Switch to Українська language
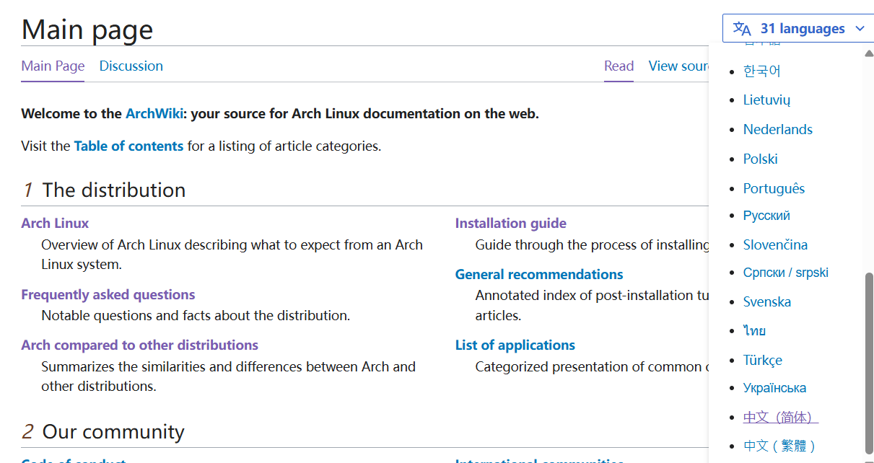Viewport: 874px width, 463px height. [x=775, y=388]
